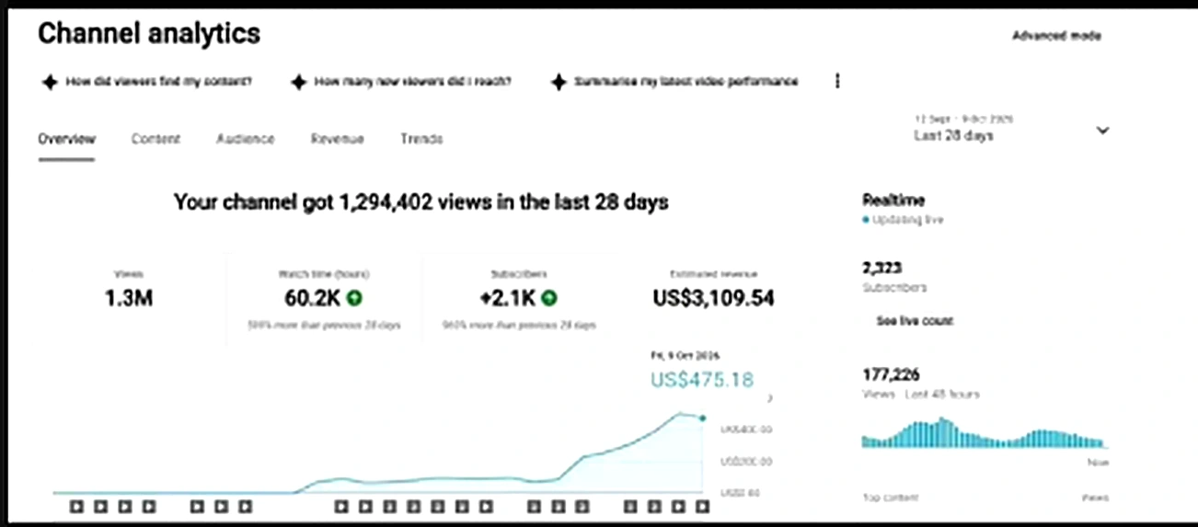
Task: Click sparkle icon beside "How did viewers find my content?"
Action: click(x=49, y=82)
